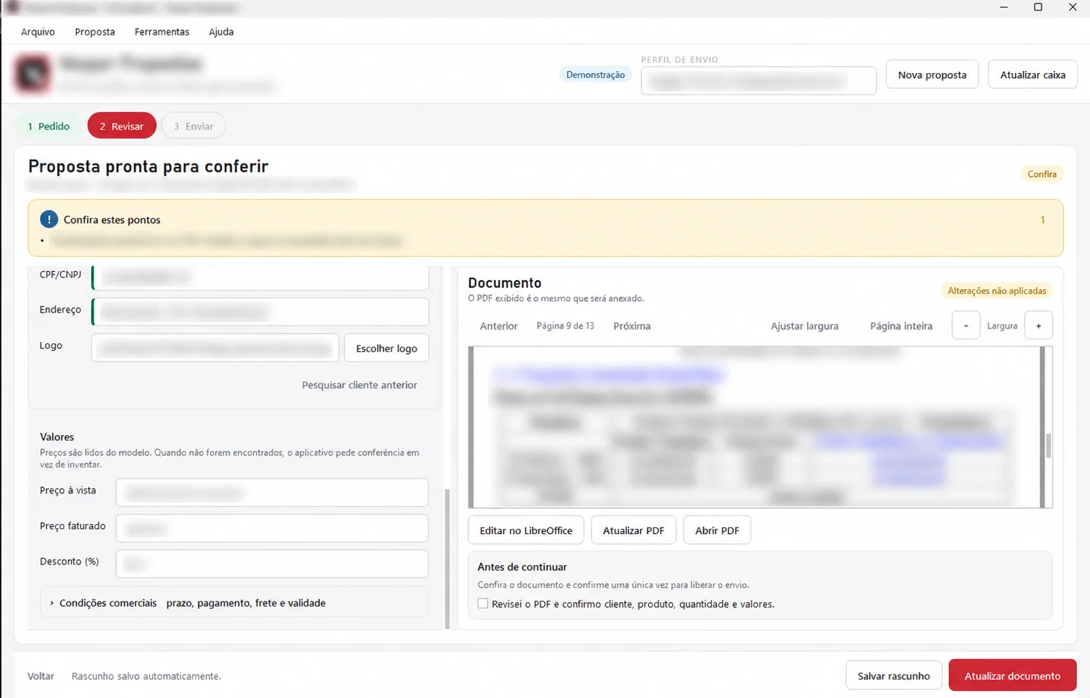
Task: Open the Proposta menu
Action: click(95, 31)
